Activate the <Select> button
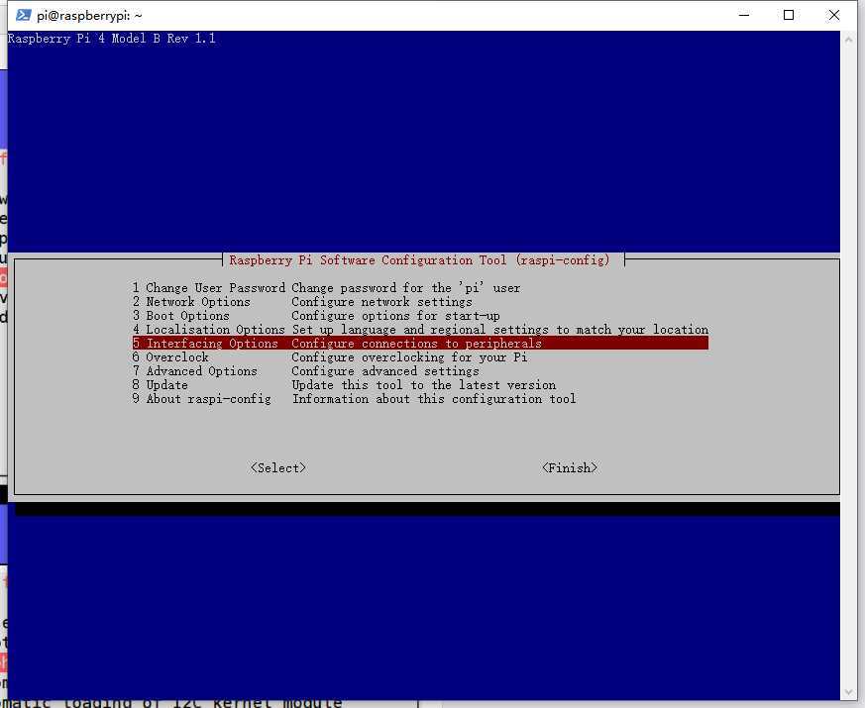865x708 pixels. 278,467
